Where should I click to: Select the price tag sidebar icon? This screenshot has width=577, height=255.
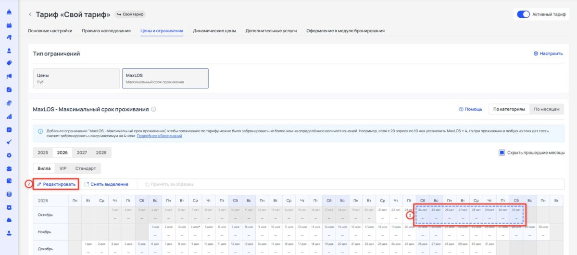coord(9,63)
